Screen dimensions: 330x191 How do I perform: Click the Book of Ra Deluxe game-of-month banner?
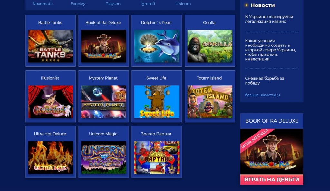coord(272,151)
